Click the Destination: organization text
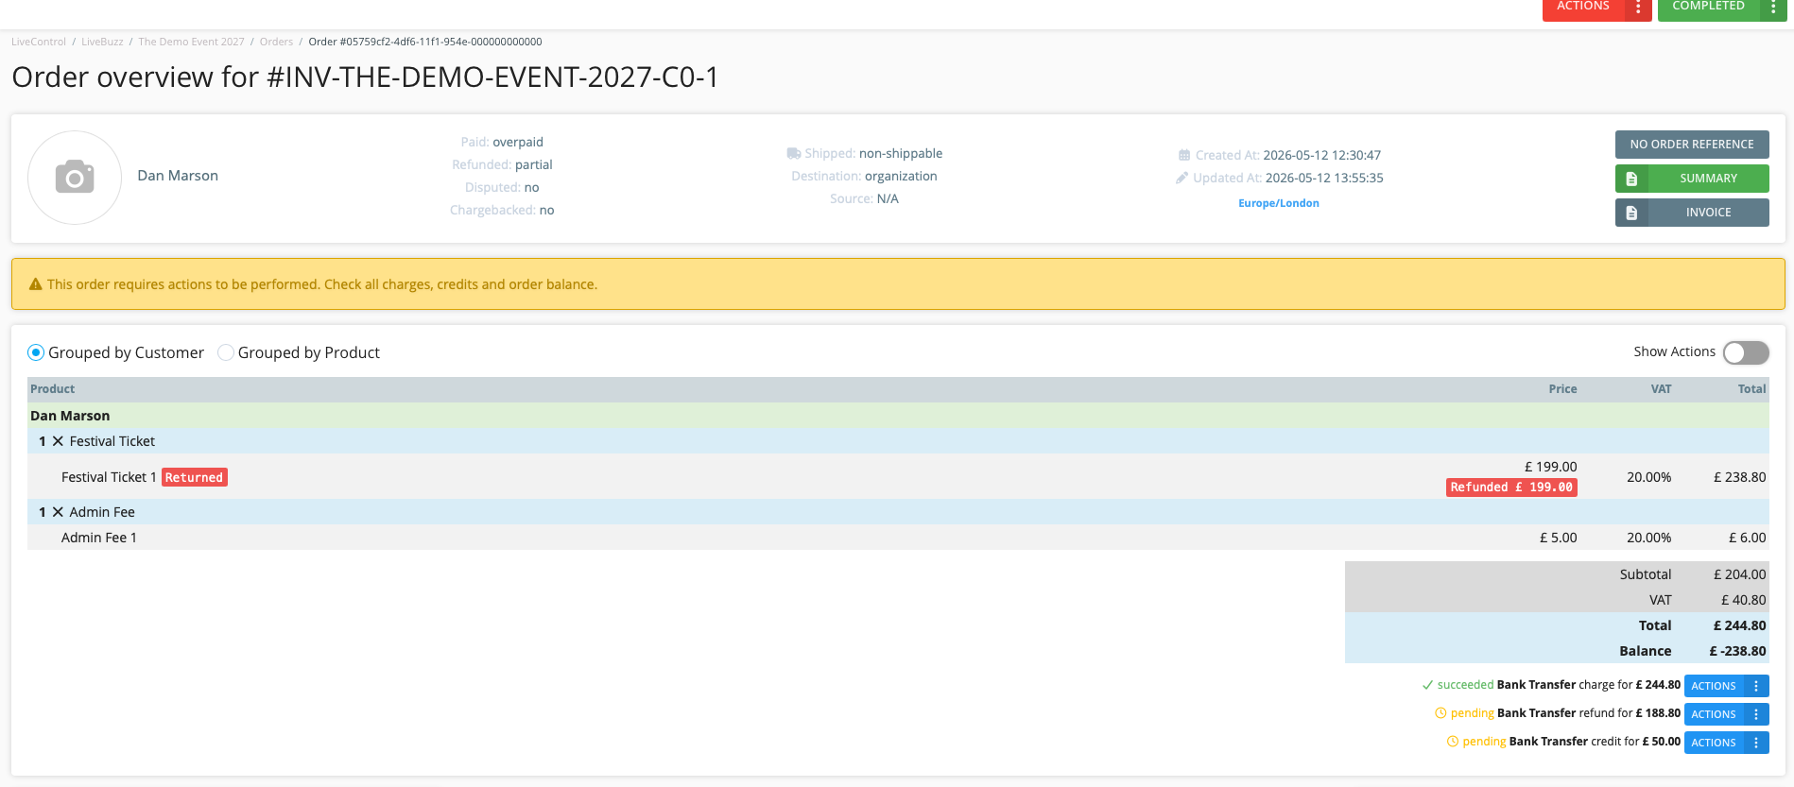The image size is (1794, 787). click(864, 176)
